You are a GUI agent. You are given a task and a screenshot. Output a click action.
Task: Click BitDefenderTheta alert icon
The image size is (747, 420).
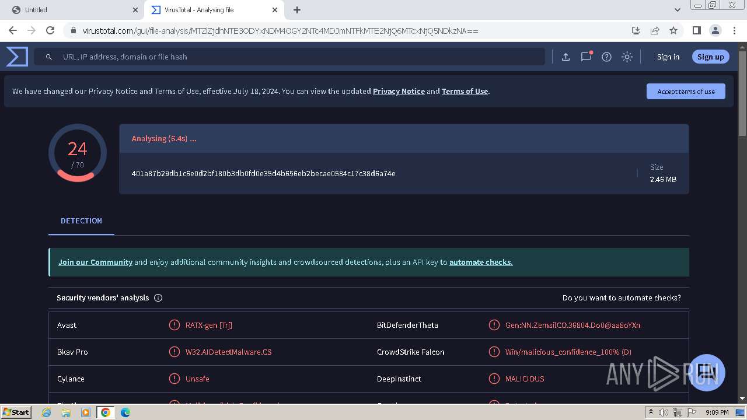click(x=494, y=325)
